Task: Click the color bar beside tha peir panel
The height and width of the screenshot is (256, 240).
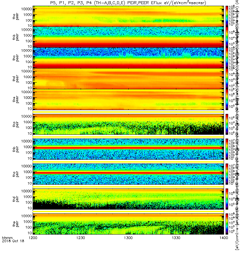Action: tap(227, 124)
